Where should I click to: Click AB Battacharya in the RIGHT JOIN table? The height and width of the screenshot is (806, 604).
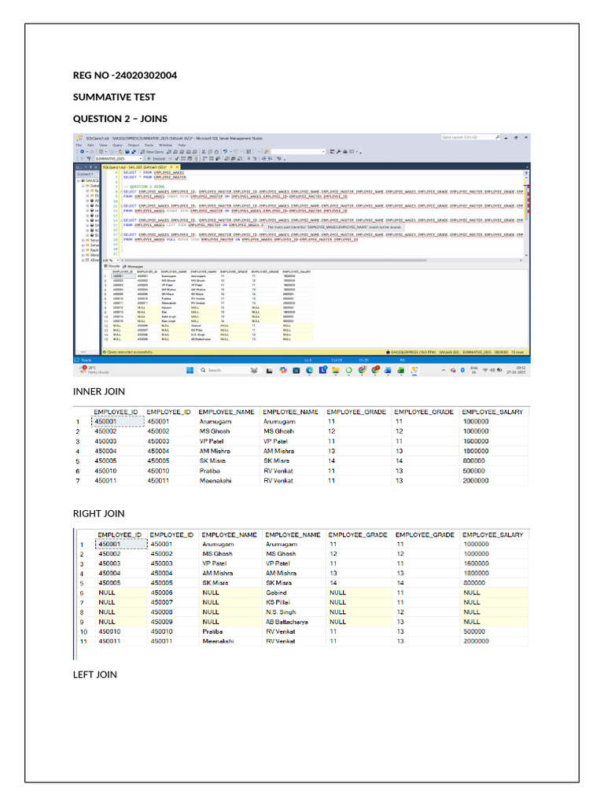(x=287, y=622)
